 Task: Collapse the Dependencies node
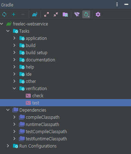coord(8,110)
